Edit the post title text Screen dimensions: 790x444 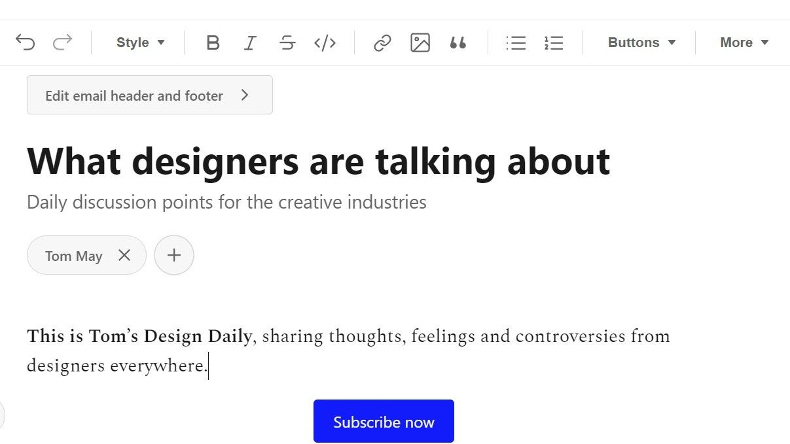coord(319,161)
